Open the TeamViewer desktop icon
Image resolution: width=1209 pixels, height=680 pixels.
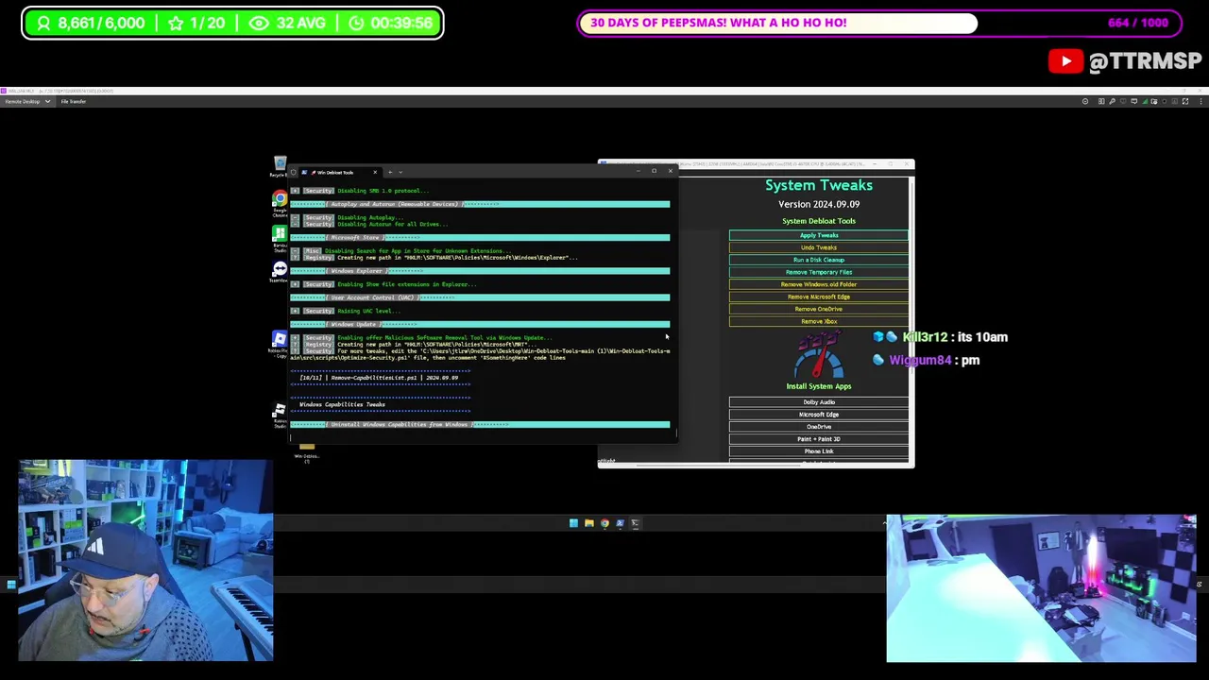click(280, 272)
